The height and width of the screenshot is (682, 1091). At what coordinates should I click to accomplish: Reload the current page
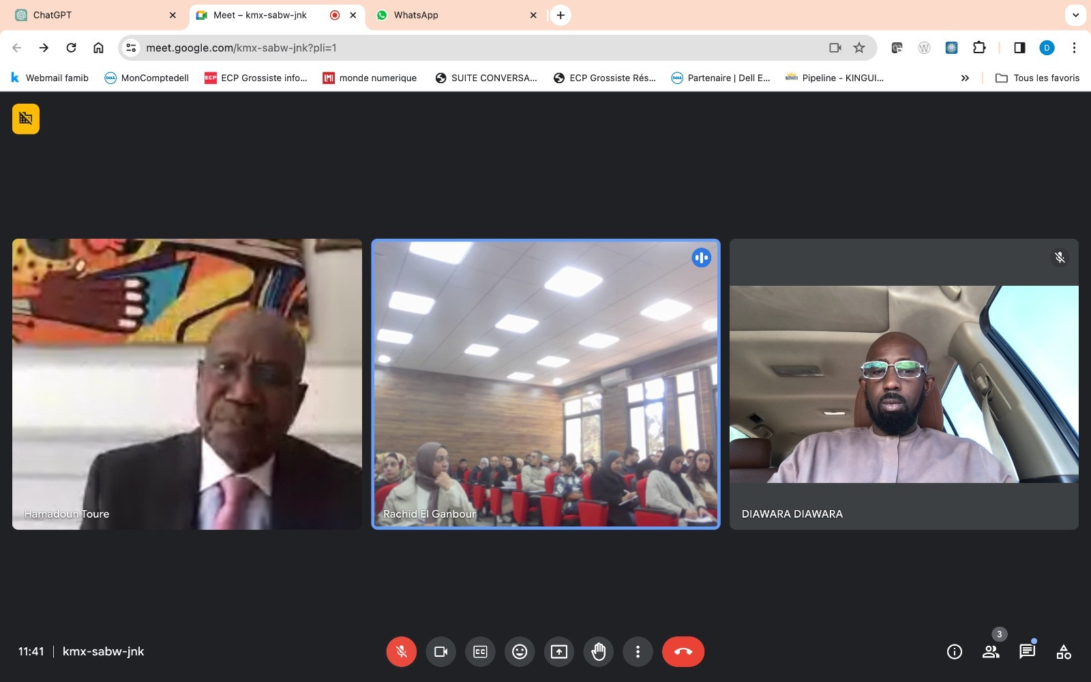tap(71, 48)
